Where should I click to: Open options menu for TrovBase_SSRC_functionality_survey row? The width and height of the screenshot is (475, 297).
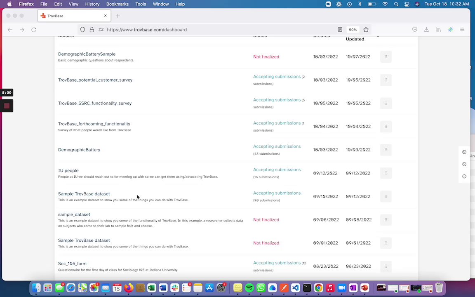click(x=386, y=104)
